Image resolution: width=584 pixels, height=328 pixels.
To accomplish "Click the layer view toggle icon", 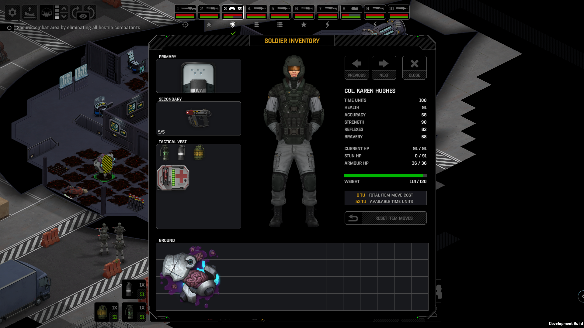I will point(47,12).
